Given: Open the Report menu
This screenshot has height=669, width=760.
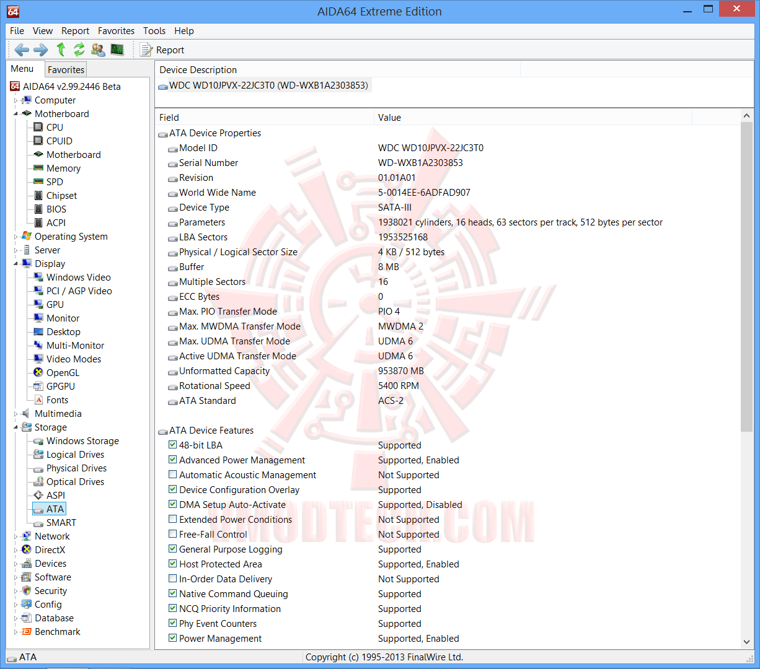Looking at the screenshot, I should coord(76,31).
